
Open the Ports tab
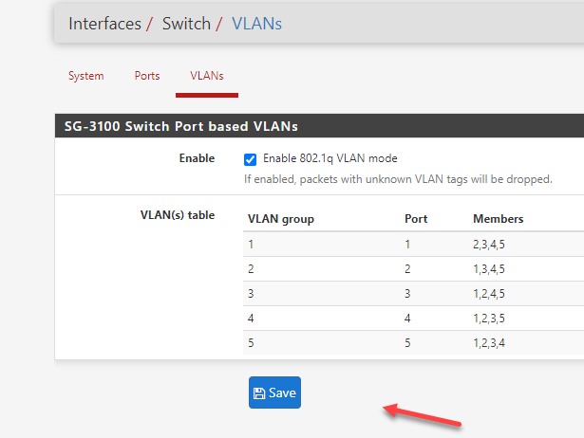(x=147, y=76)
